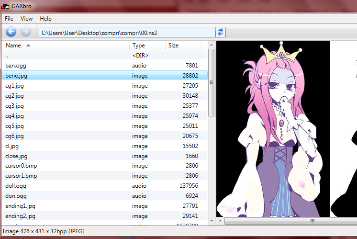Click file list scrollbar up arrow
This screenshot has width=357, height=239.
(212, 45)
